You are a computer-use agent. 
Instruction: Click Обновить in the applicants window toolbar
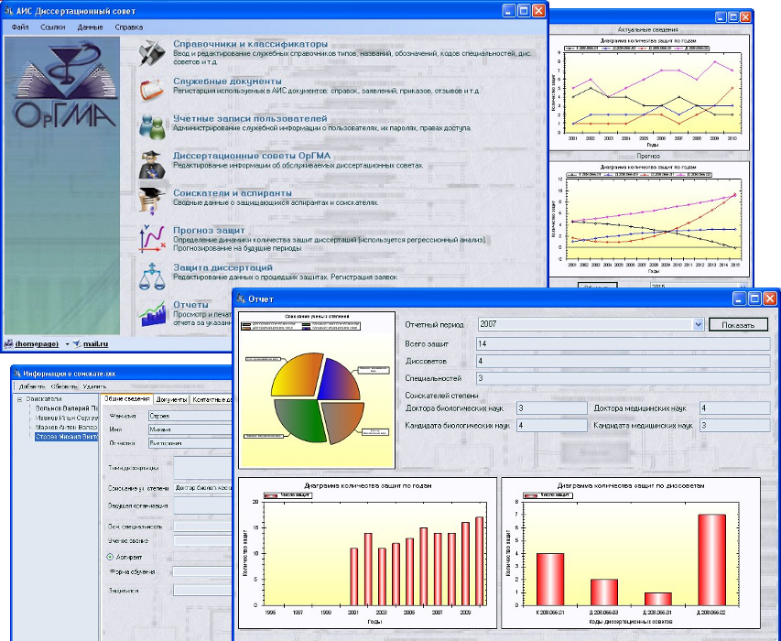[x=64, y=387]
